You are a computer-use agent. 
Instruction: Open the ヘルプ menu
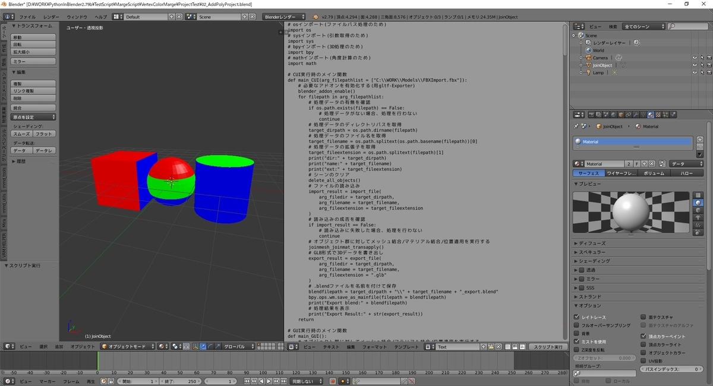tap(101, 17)
